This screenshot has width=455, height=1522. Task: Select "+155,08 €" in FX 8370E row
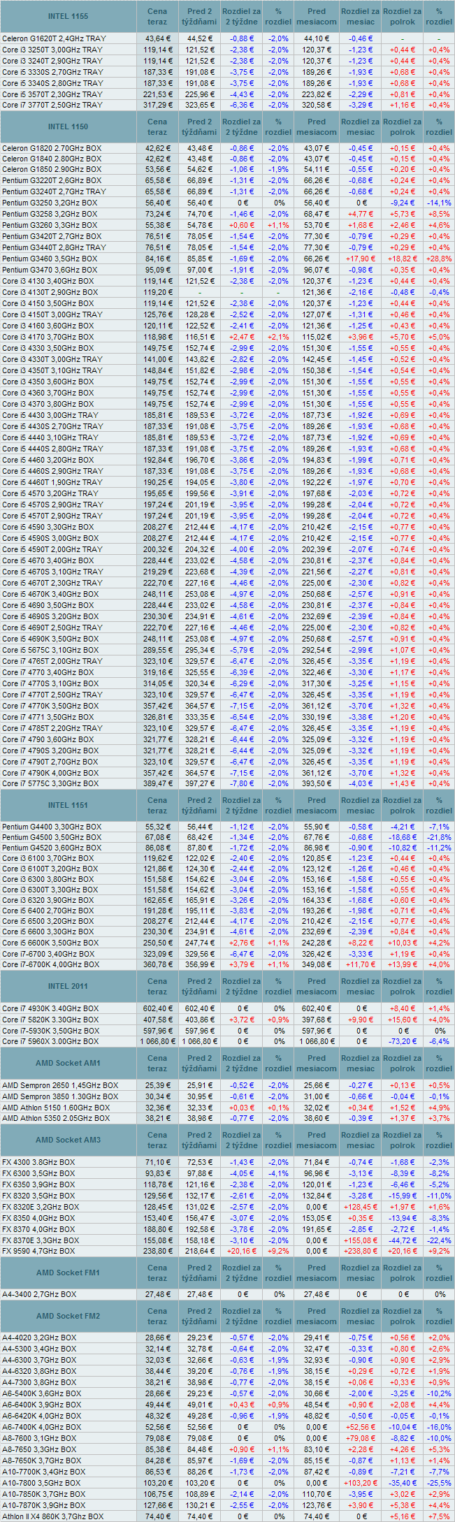(361, 1240)
